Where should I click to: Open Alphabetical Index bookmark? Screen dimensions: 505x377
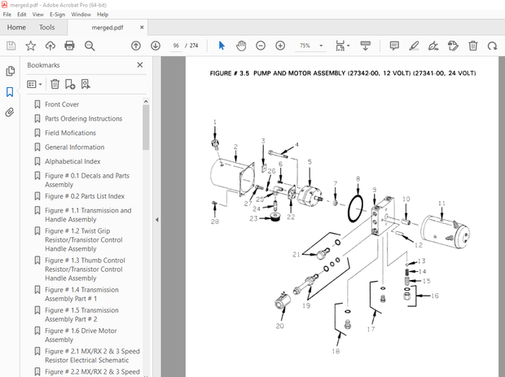72,161
